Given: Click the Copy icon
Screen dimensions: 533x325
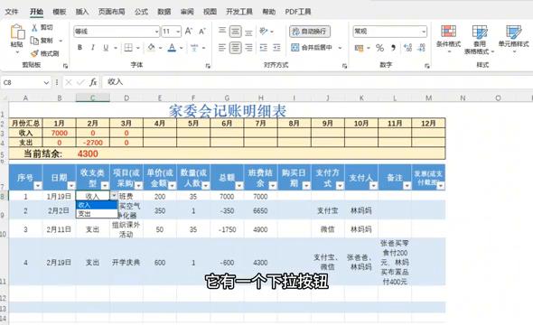Looking at the screenshot, I should click(x=34, y=41).
